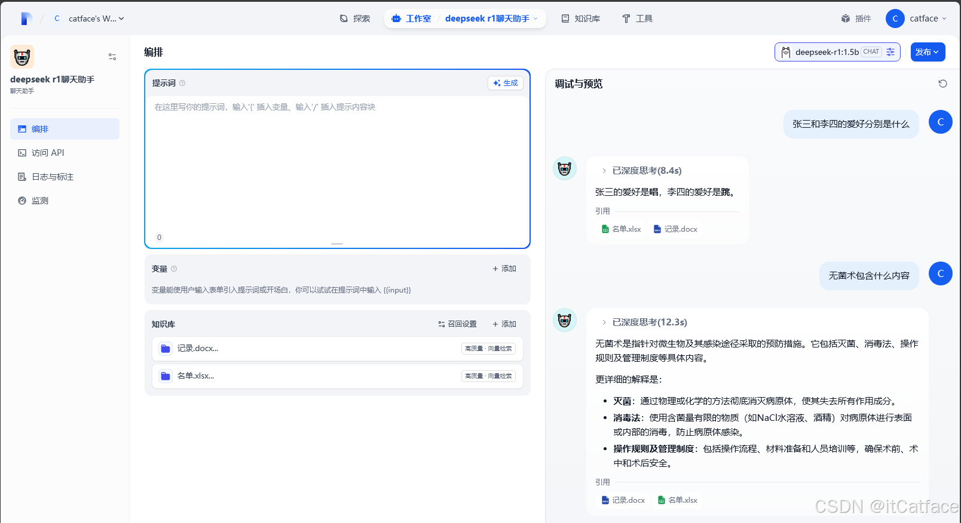Screen dimensions: 961x523
Task: Click message 张三和李四的爱好分别是什么
Action: [x=851, y=124]
